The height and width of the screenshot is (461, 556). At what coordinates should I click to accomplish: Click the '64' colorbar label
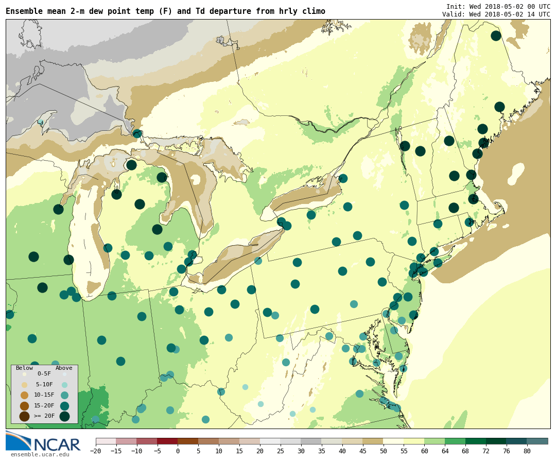coord(445,451)
